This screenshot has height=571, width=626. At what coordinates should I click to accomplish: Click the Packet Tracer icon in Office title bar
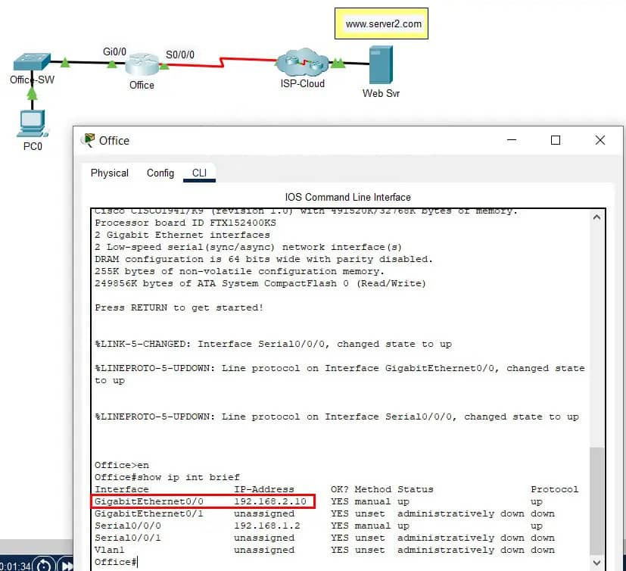89,140
